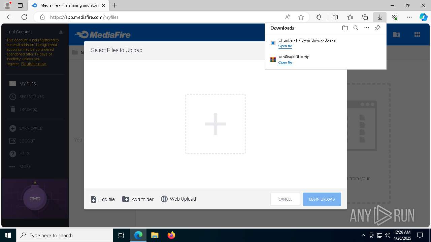Viewport: 431px width, 242px height.
Task: Click the plus drop zone to select files
Action: [x=215, y=124]
